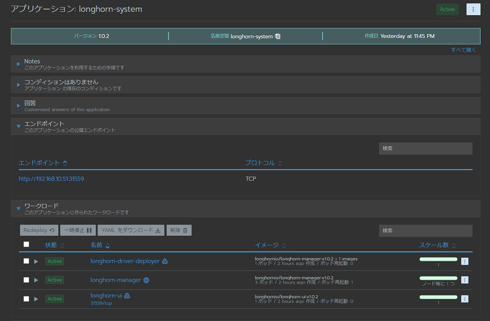Screen dimensions: 490x321
Task: Check the longhorn-manager row checkbox
Action: coord(26,280)
